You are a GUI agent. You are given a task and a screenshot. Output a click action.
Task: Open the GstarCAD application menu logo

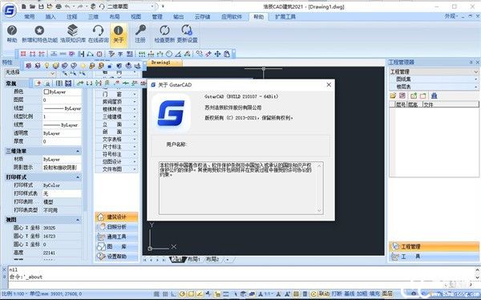point(10,10)
